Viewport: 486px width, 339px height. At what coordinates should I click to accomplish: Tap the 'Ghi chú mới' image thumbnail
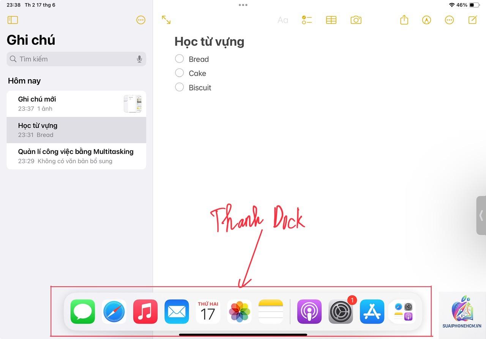pyautogui.click(x=133, y=104)
